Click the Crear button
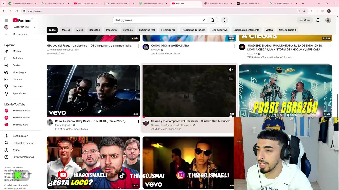Viewport: 339px width, 190px height. [x=305, y=20]
